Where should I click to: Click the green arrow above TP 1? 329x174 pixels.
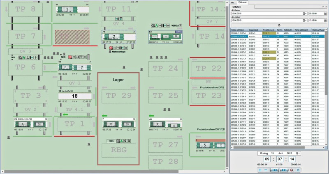point(65,114)
